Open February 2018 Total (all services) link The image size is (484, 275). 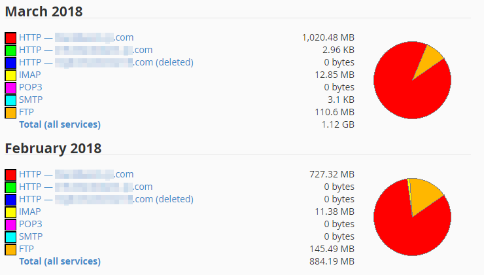60,261
